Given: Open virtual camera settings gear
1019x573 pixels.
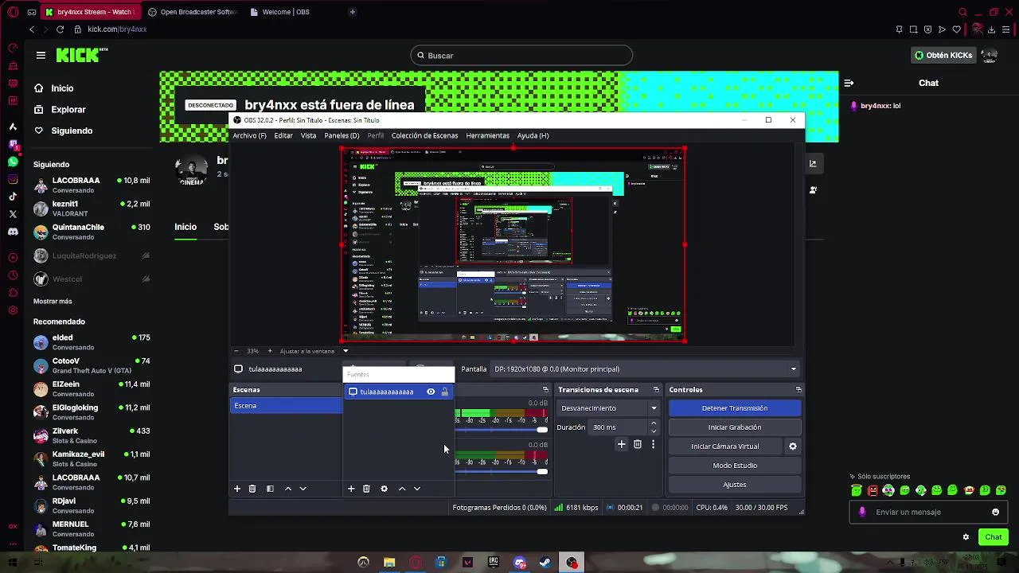Looking at the screenshot, I should pos(793,446).
